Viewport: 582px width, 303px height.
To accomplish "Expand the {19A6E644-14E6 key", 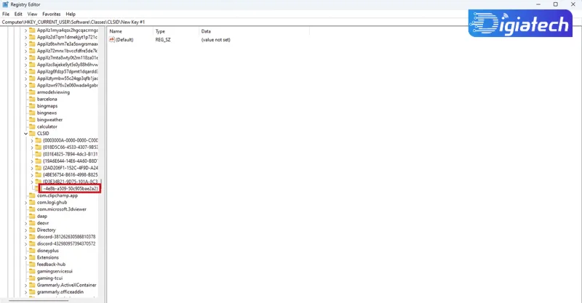I will point(32,161).
